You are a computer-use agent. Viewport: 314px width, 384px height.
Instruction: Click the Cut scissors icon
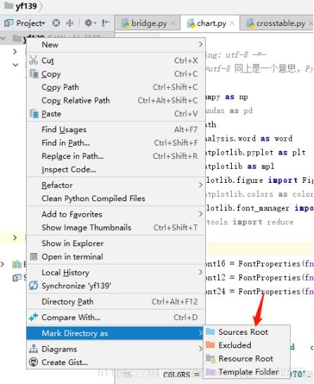33,60
